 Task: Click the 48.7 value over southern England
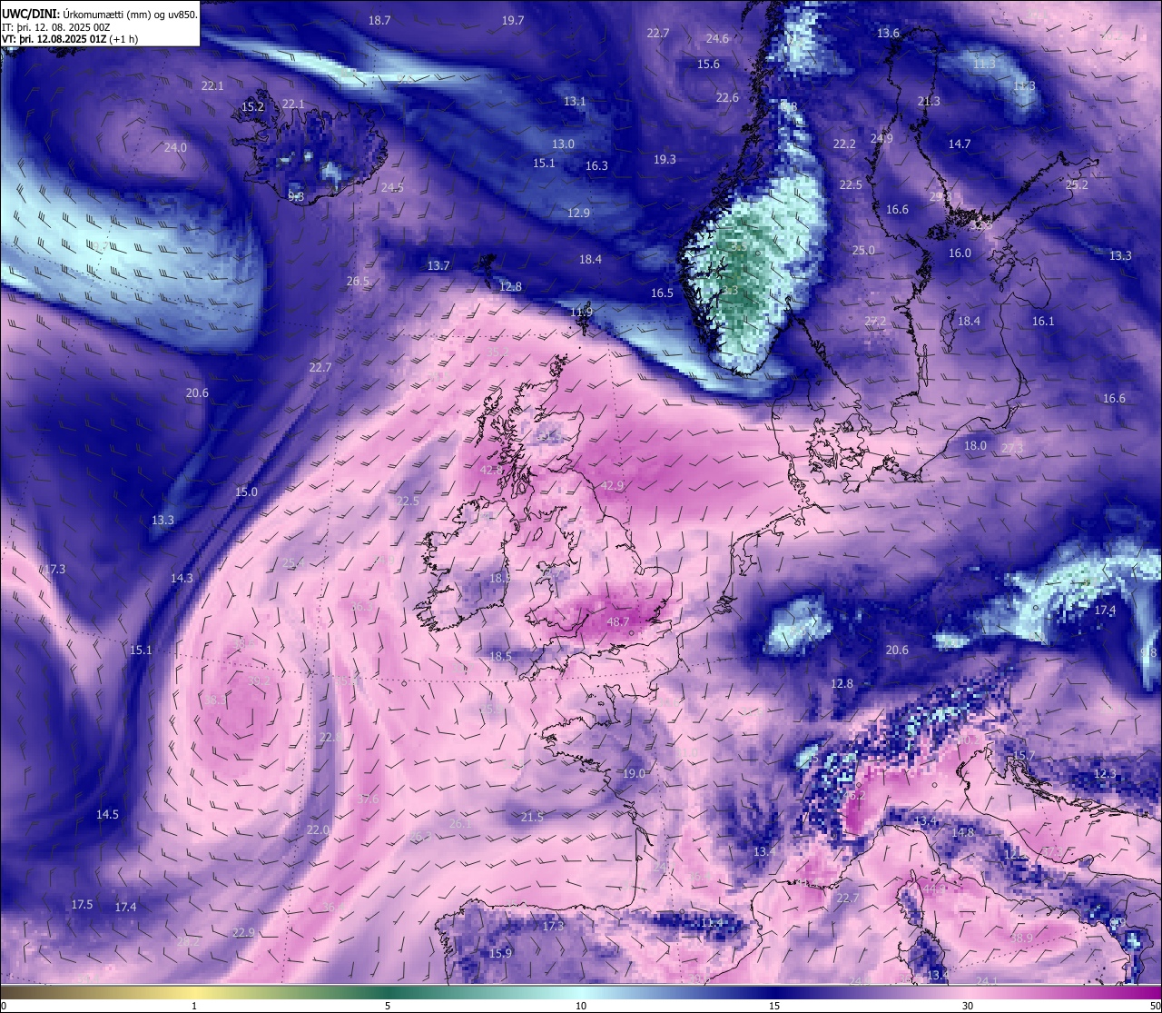tap(617, 621)
